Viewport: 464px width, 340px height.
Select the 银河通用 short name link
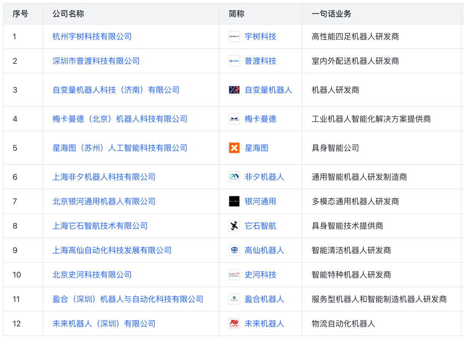coord(260,202)
